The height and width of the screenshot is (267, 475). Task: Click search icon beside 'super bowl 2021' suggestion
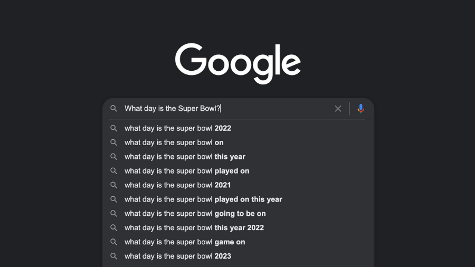point(113,185)
